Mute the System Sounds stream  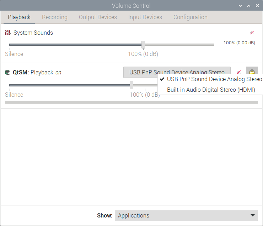[x=252, y=33]
